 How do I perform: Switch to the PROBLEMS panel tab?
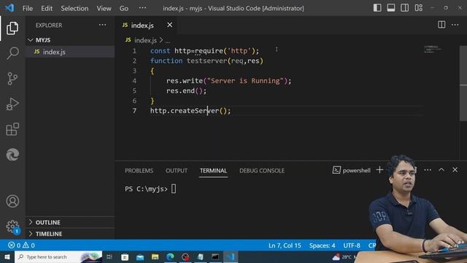click(139, 170)
